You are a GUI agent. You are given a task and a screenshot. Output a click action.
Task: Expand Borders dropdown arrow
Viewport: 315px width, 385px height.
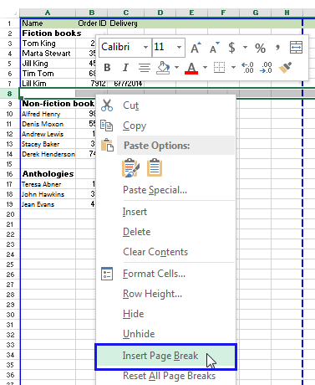tap(233, 68)
